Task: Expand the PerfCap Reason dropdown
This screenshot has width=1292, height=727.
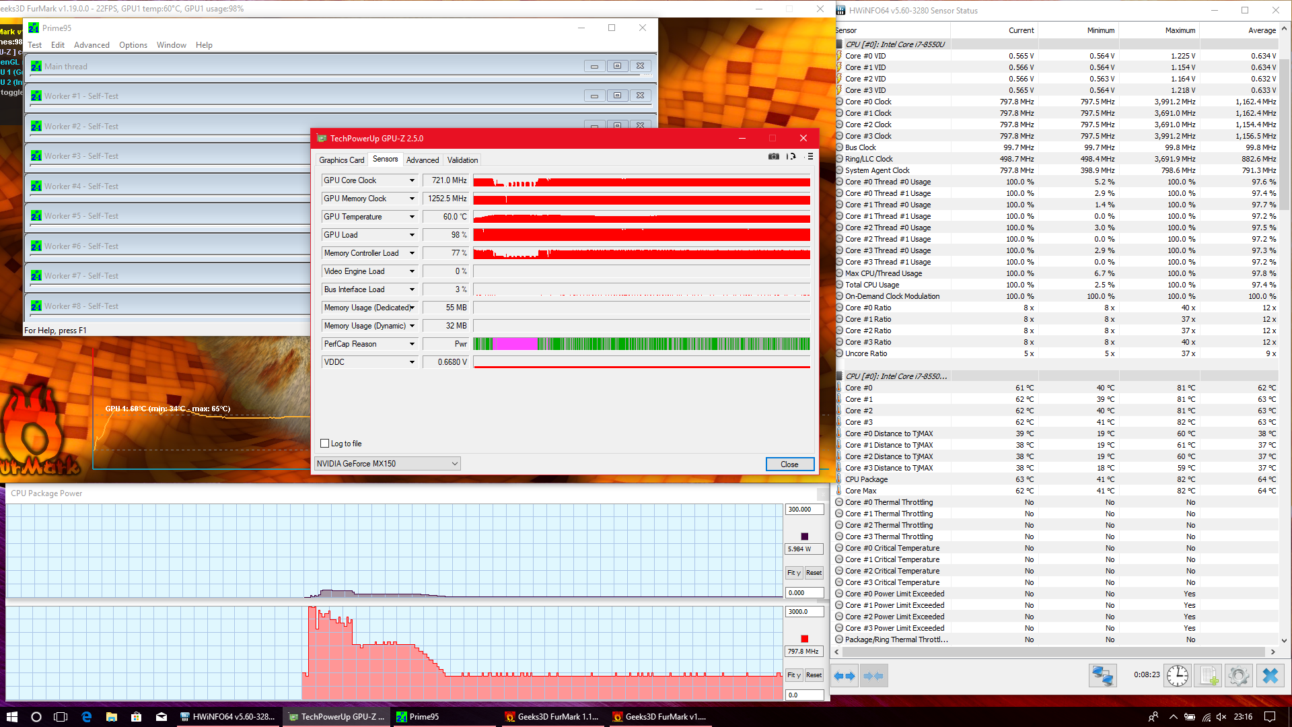Action: [412, 344]
